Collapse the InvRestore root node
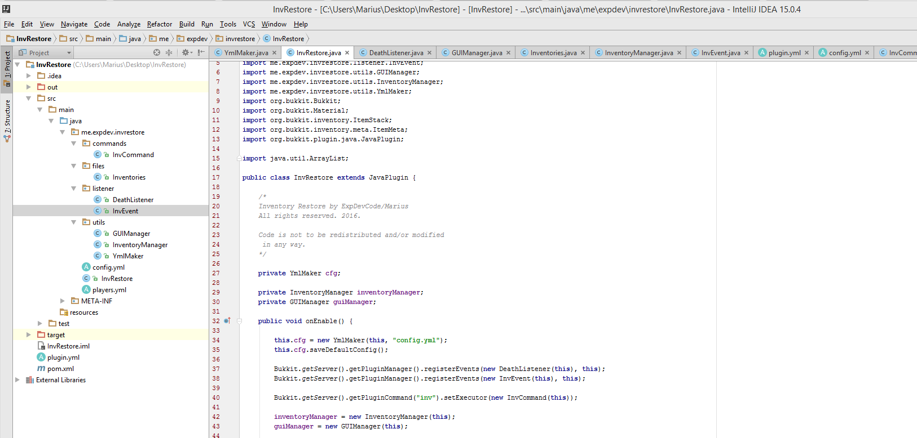917x438 pixels. click(x=17, y=64)
